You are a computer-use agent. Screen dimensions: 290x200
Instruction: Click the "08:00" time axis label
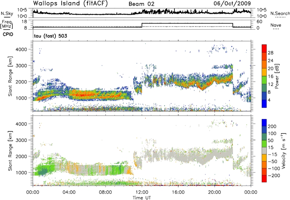(105, 192)
